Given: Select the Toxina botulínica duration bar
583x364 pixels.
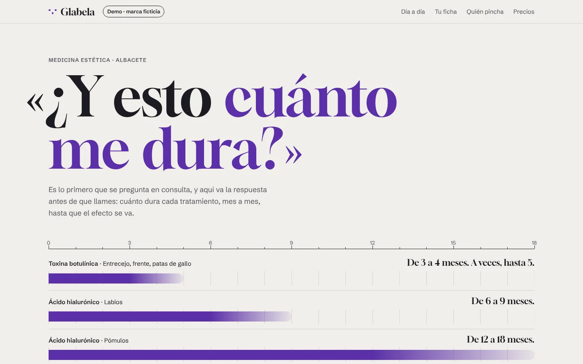Looking at the screenshot, I should click(116, 278).
